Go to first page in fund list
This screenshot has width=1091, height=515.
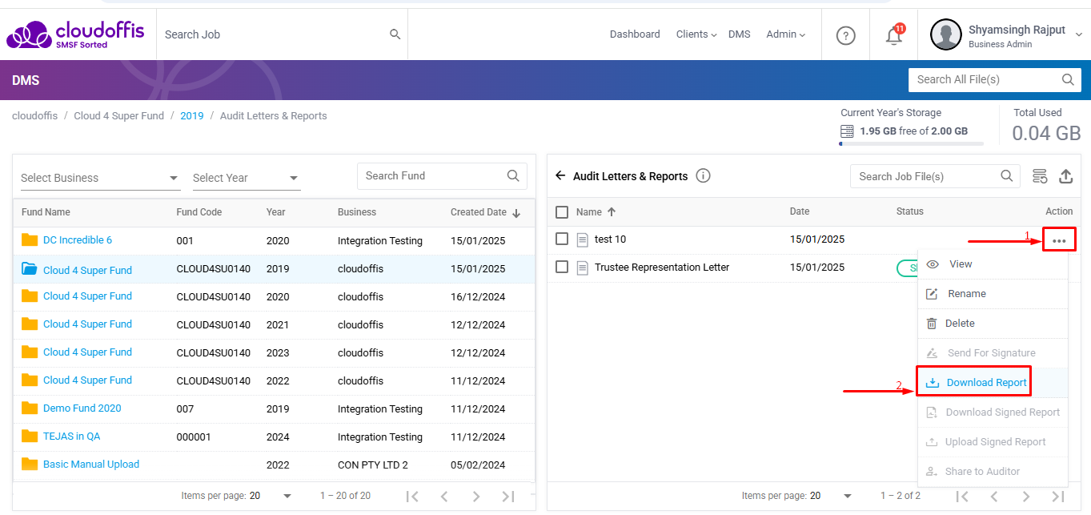[x=412, y=497]
